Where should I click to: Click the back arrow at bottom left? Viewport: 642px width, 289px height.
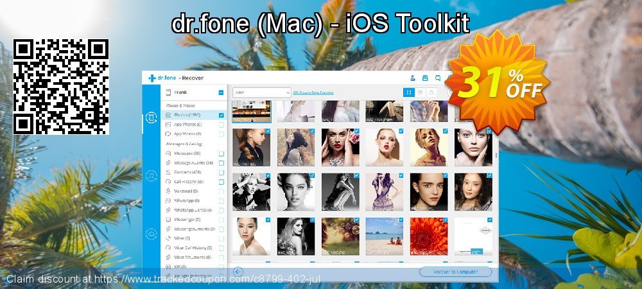[x=238, y=272]
